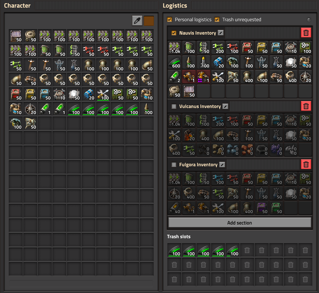Open the Fulgora transport belt request 1.0k
319x293 pixels.
coord(175,179)
